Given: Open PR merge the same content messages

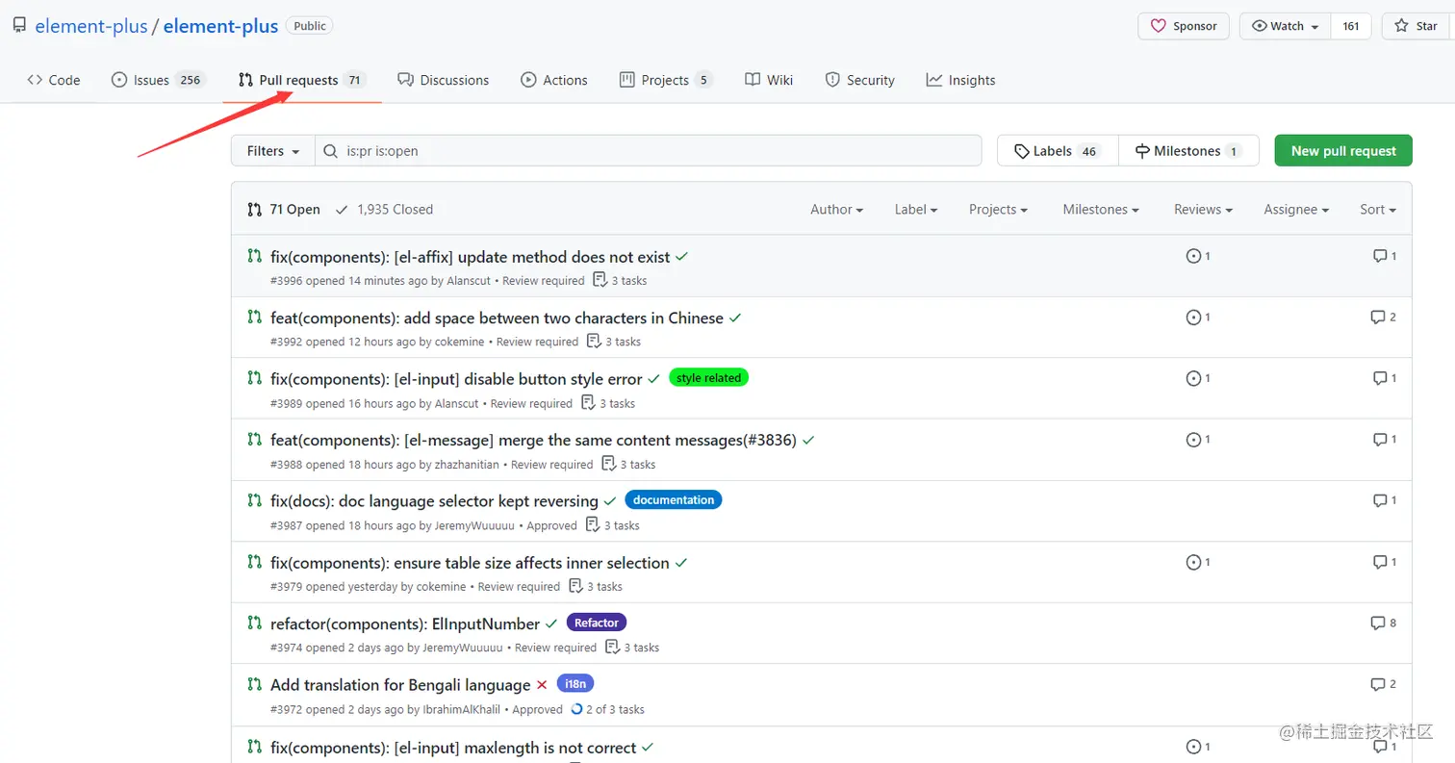Looking at the screenshot, I should point(533,440).
